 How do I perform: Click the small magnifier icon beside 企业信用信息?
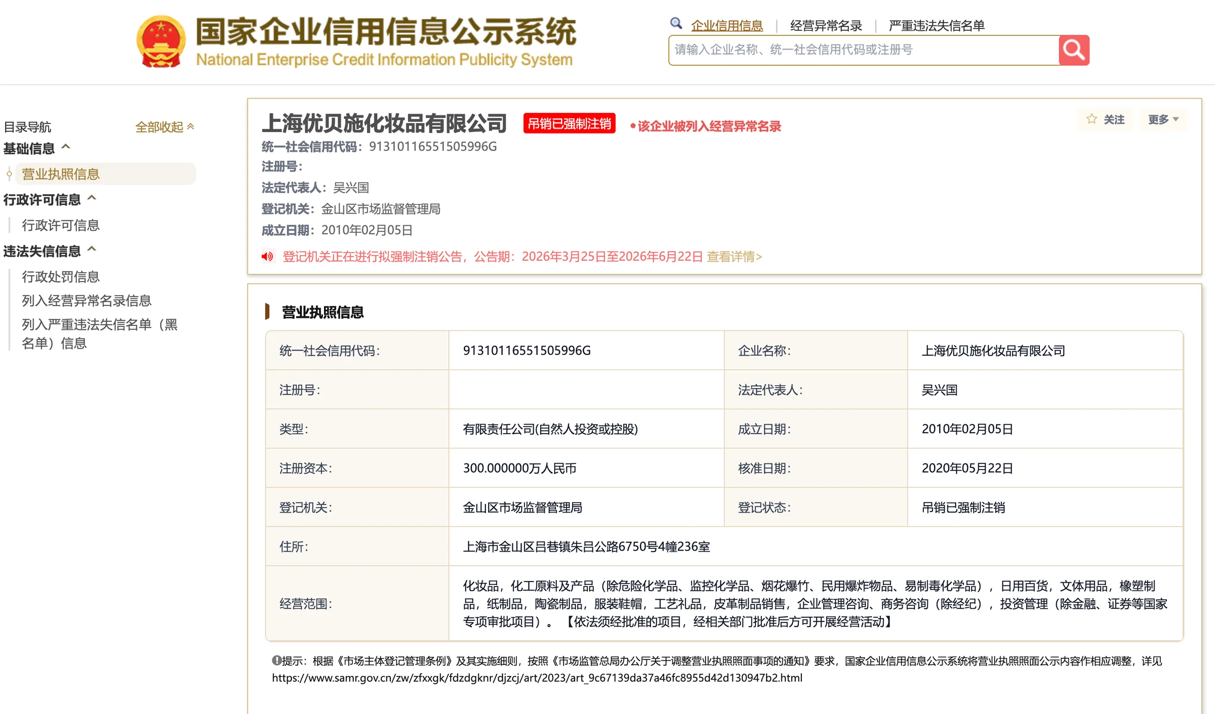pyautogui.click(x=676, y=23)
